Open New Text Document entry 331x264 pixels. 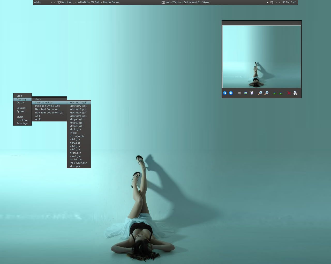click(x=49, y=109)
